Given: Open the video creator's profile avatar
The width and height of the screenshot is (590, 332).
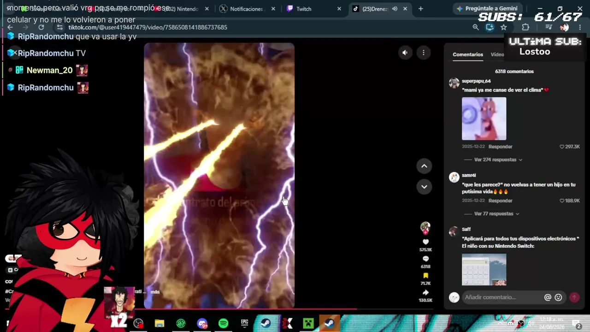Looking at the screenshot, I should coord(425,227).
